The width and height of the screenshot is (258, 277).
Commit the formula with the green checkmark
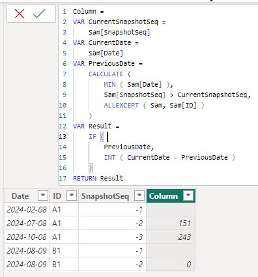(39, 14)
